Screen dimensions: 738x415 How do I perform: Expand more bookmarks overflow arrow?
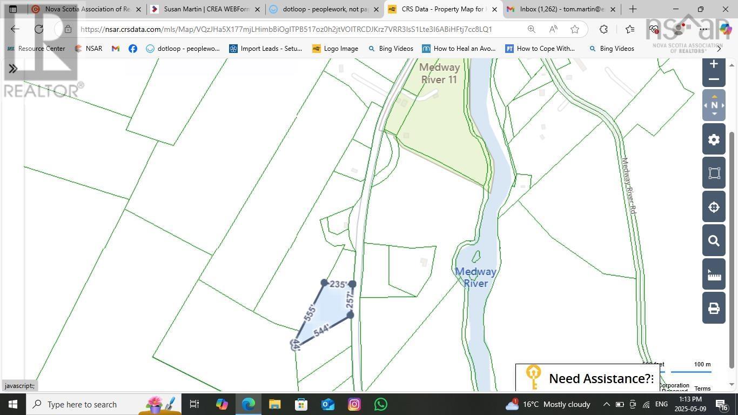(x=719, y=49)
